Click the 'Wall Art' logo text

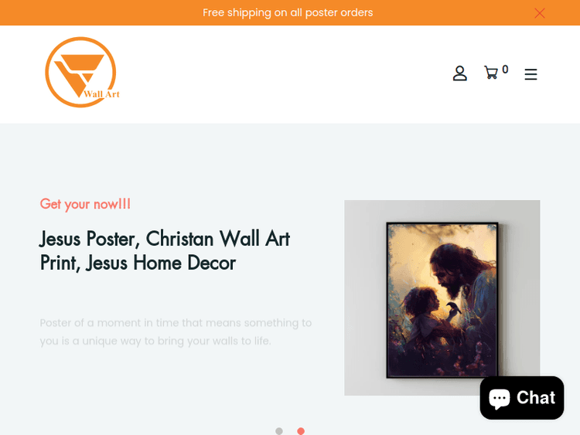pyautogui.click(x=101, y=94)
